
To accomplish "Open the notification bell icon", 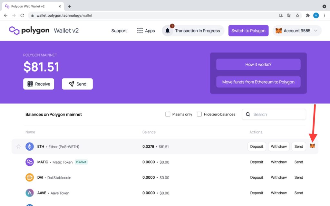I will [x=168, y=31].
